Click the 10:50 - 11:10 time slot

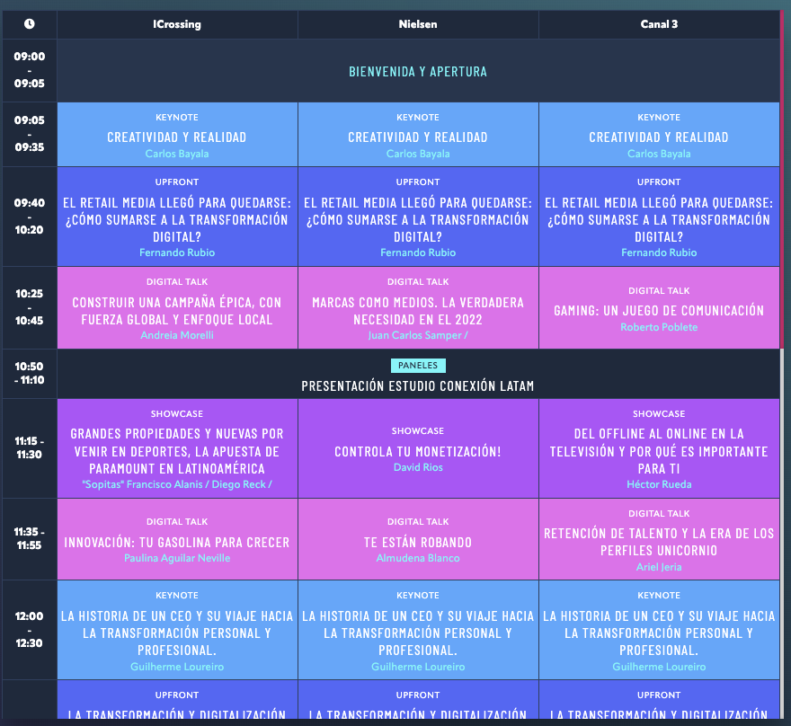pos(30,373)
